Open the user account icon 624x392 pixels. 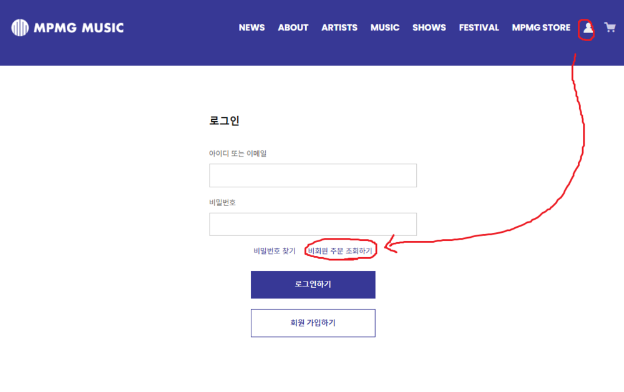[587, 28]
